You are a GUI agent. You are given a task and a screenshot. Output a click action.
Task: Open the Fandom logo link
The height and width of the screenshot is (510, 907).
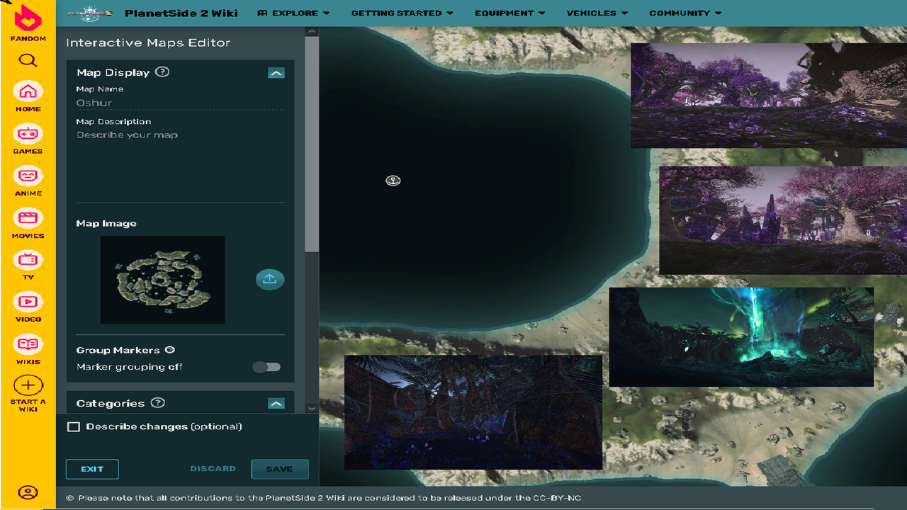point(28,23)
